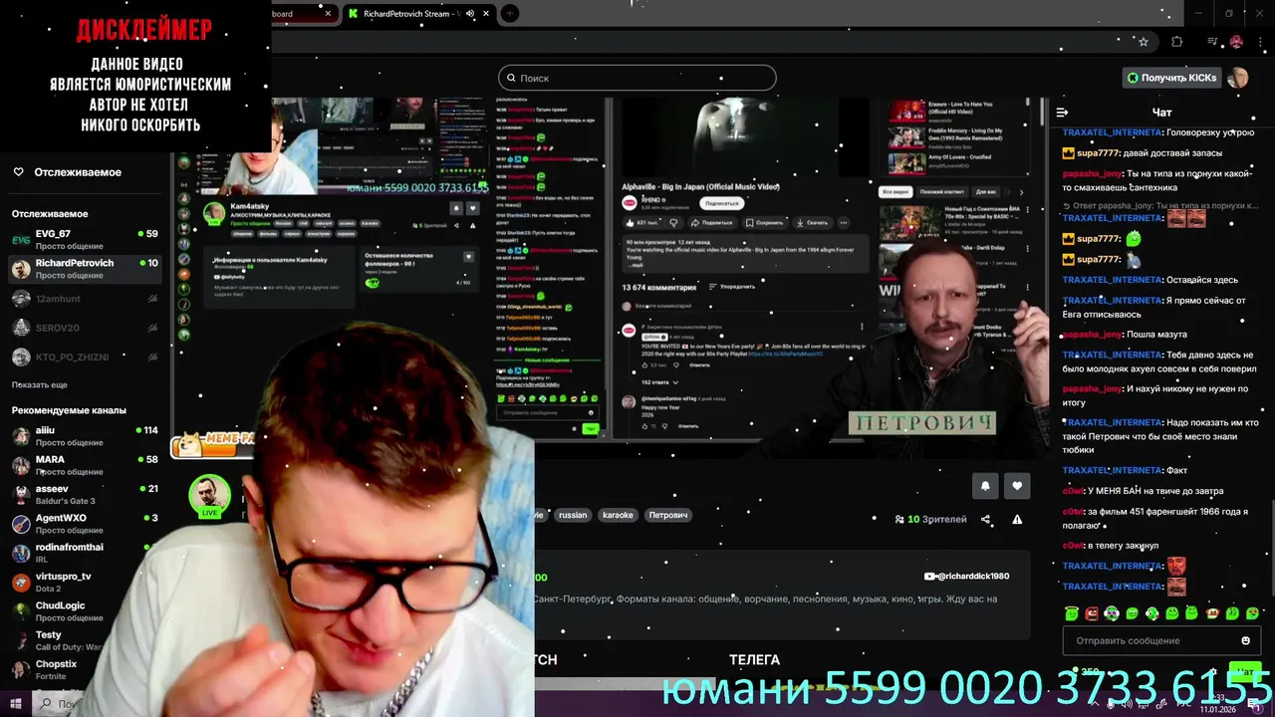Insert the green headphones emote
The image size is (1275, 717).
[1112, 613]
